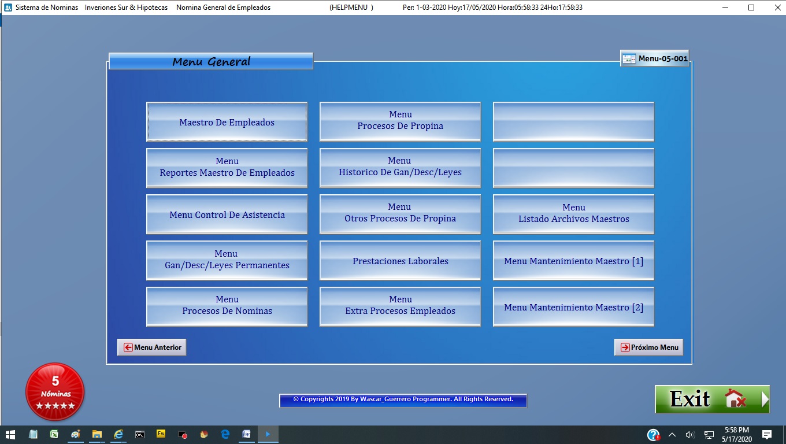The height and width of the screenshot is (444, 786).
Task: Click the help question mark tray icon
Action: (653, 435)
